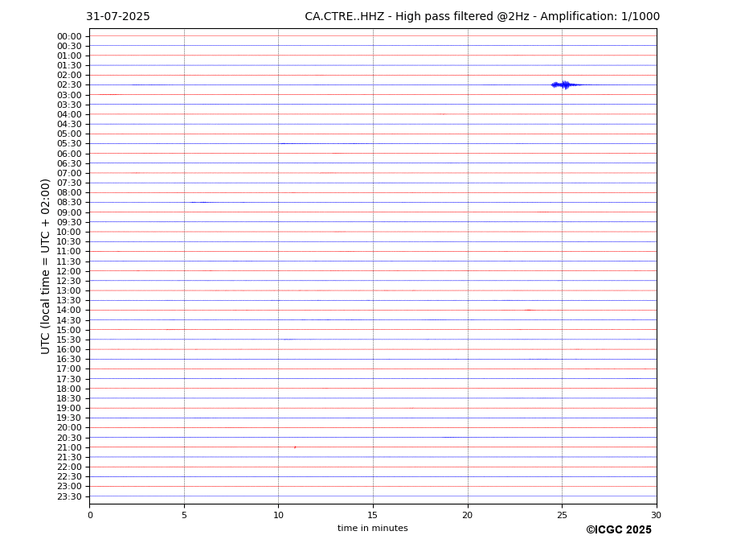Select the 01:00 time label
This screenshot has height=560, width=745.
point(69,56)
